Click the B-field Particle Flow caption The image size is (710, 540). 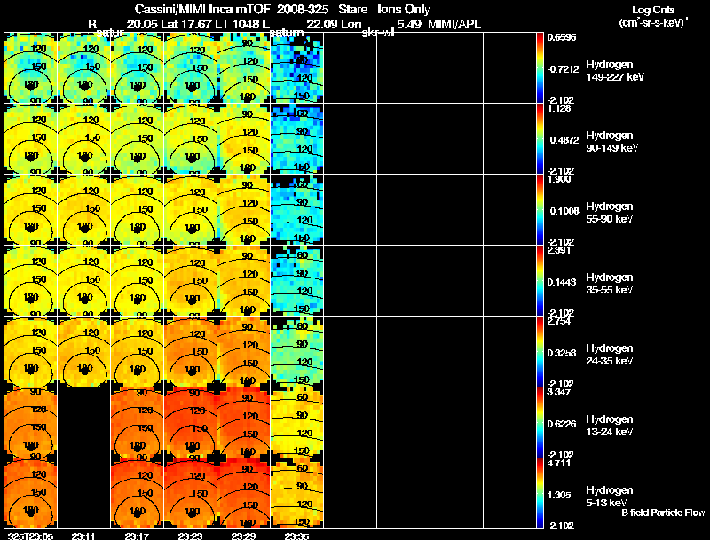pos(663,513)
